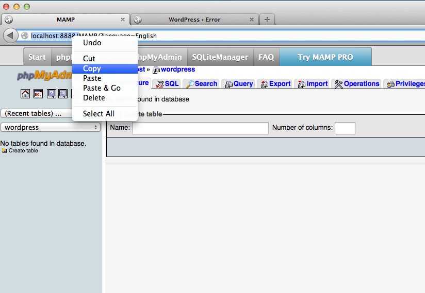Click the Privileges users icon
425x293 pixels.
390,84
